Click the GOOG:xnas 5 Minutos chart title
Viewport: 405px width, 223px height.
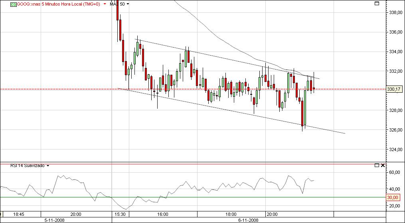pyautogui.click(x=58, y=4)
